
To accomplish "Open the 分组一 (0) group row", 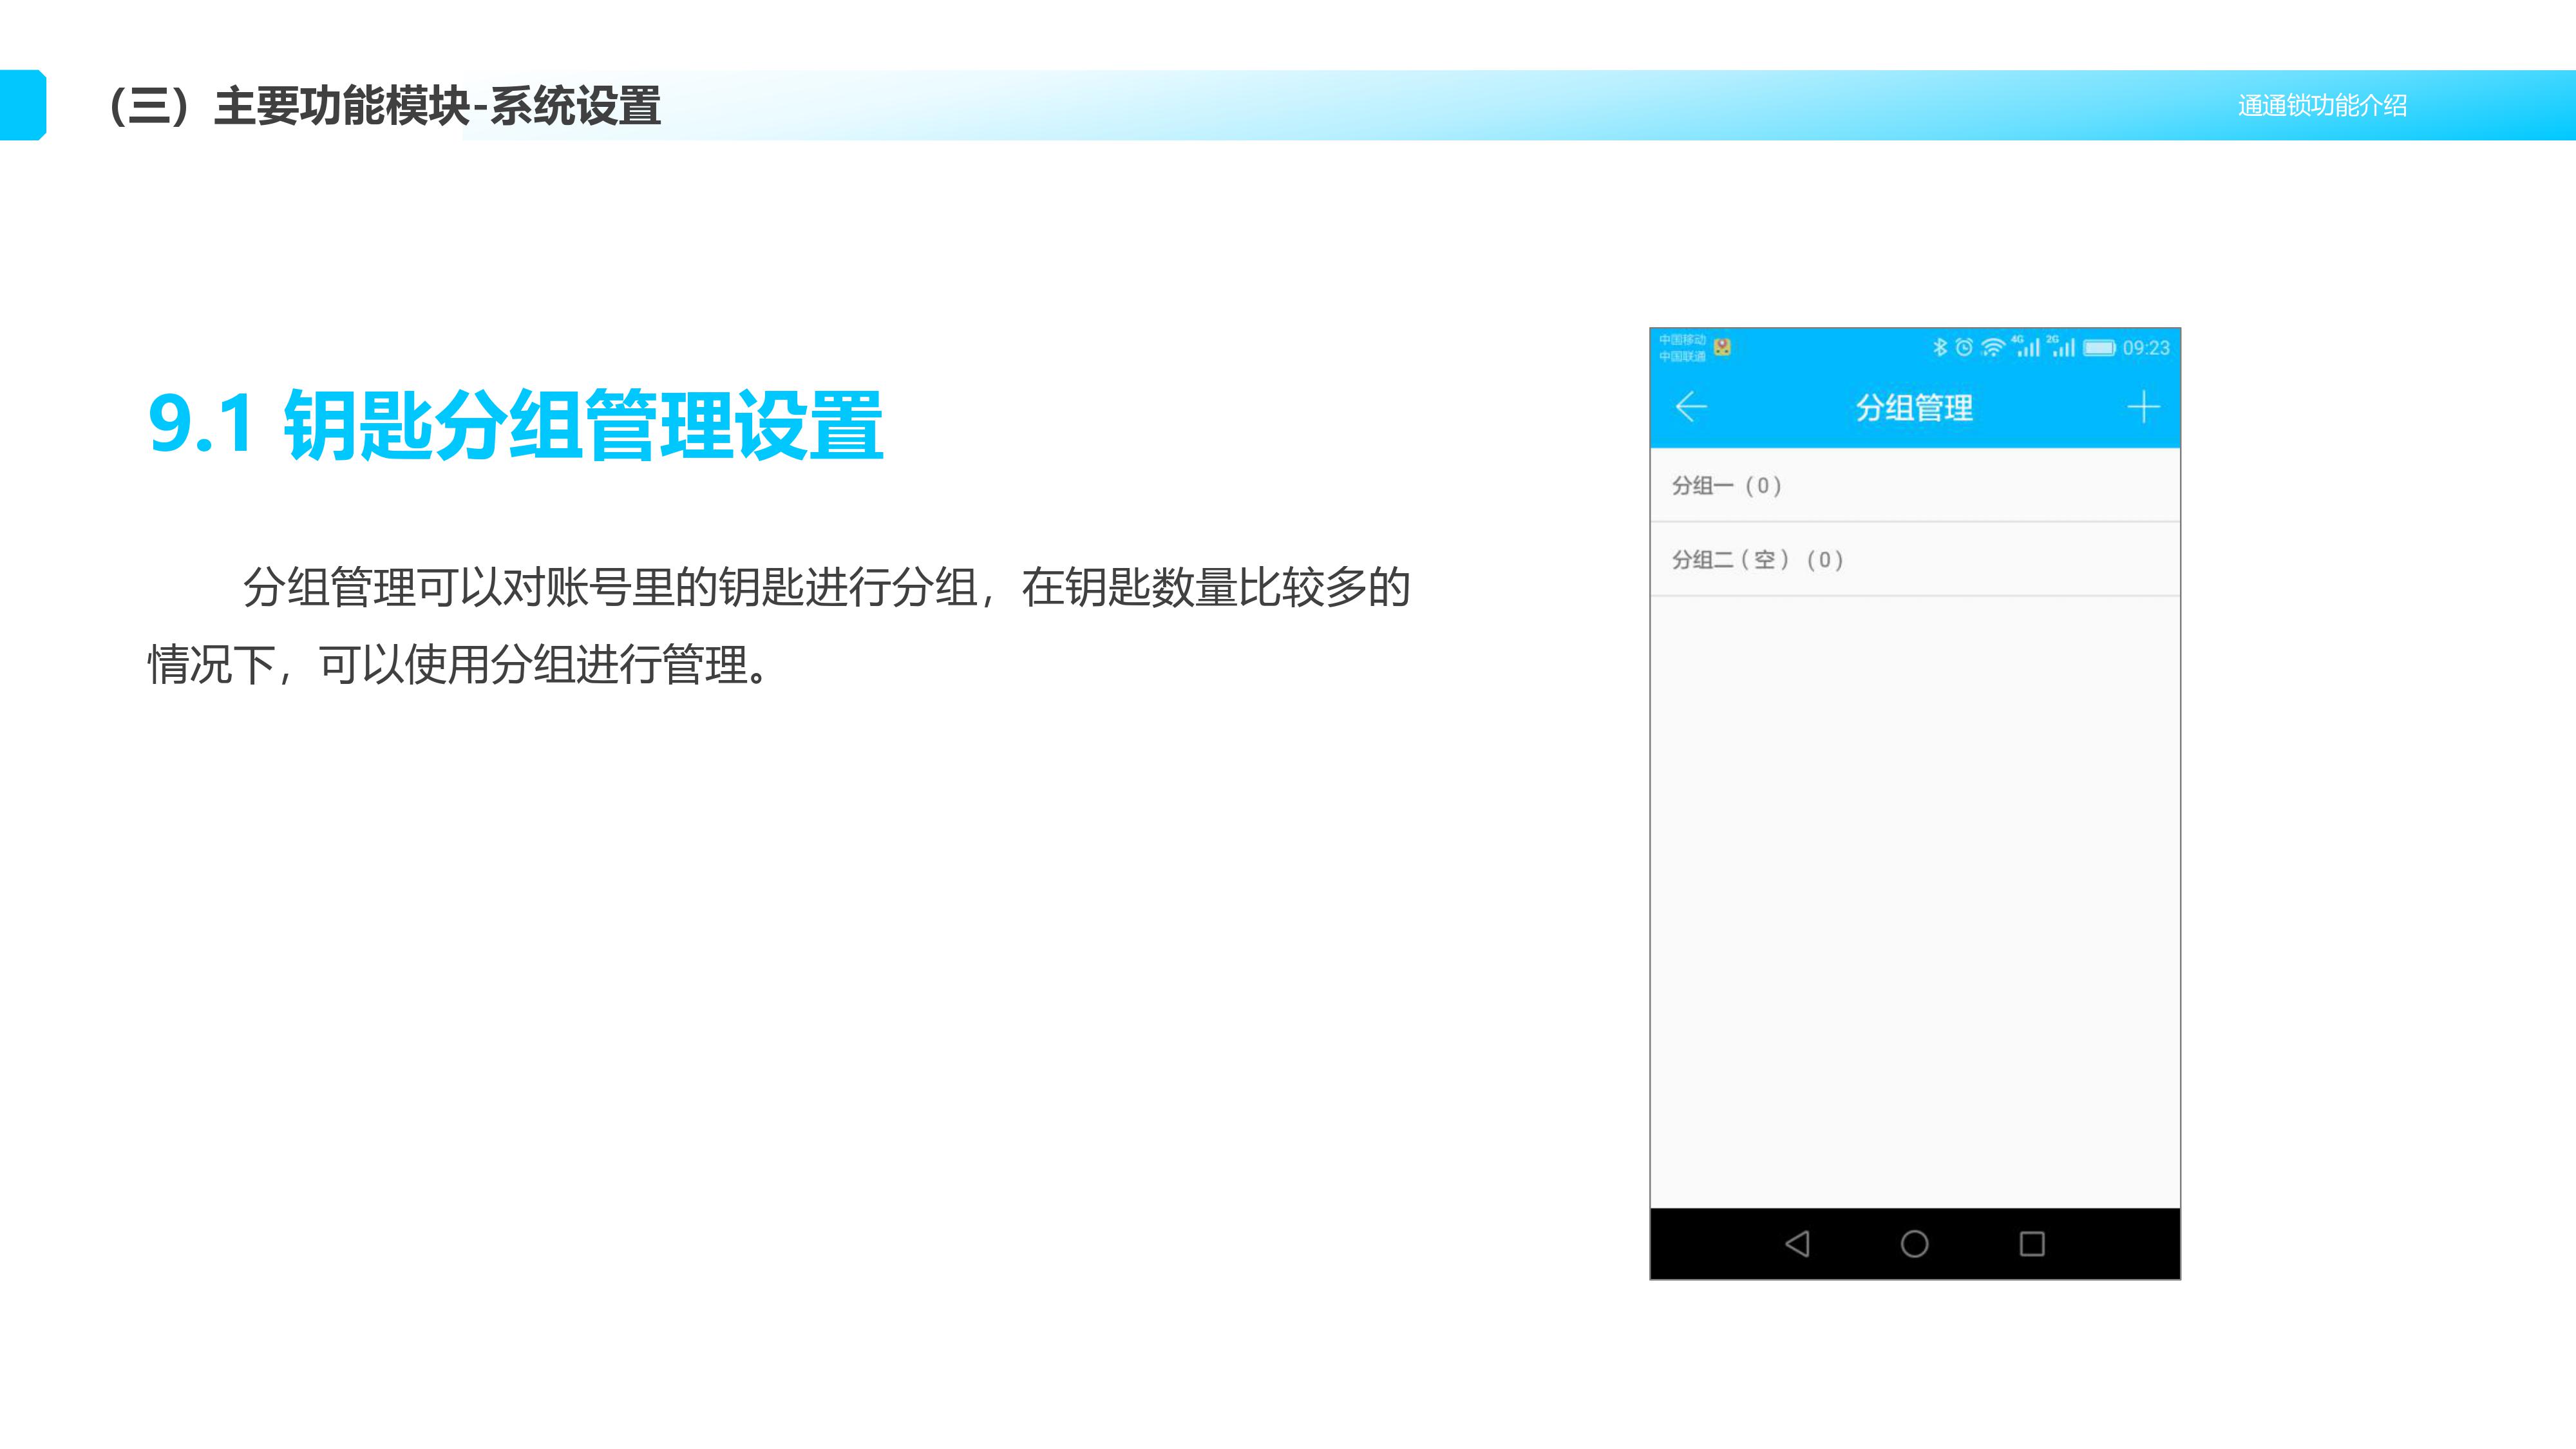I will (x=1914, y=486).
